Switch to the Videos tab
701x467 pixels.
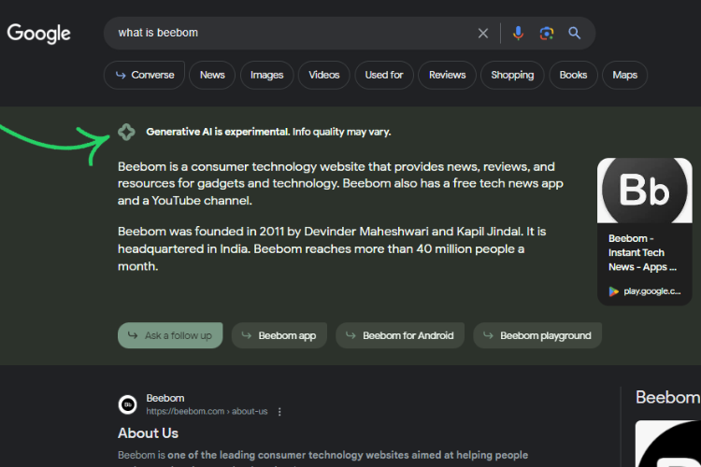click(324, 75)
